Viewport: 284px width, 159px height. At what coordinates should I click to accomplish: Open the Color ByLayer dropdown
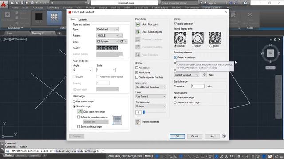[107, 42]
